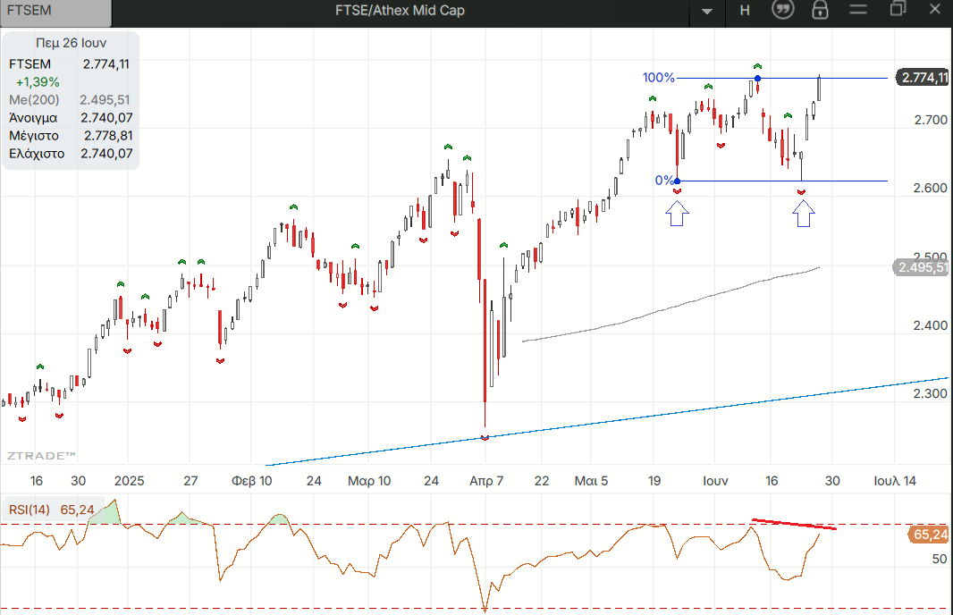Click the restore window icon

click(898, 9)
